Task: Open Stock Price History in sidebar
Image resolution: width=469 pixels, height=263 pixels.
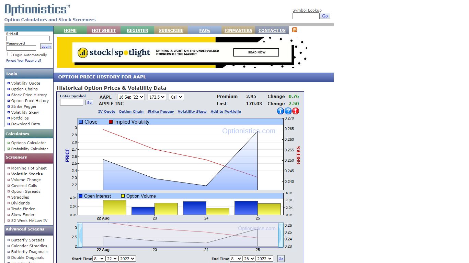Action: point(29,95)
